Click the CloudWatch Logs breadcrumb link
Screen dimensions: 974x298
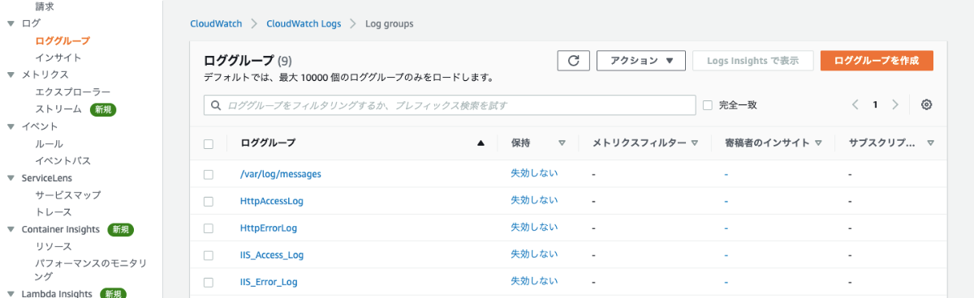[x=304, y=23]
